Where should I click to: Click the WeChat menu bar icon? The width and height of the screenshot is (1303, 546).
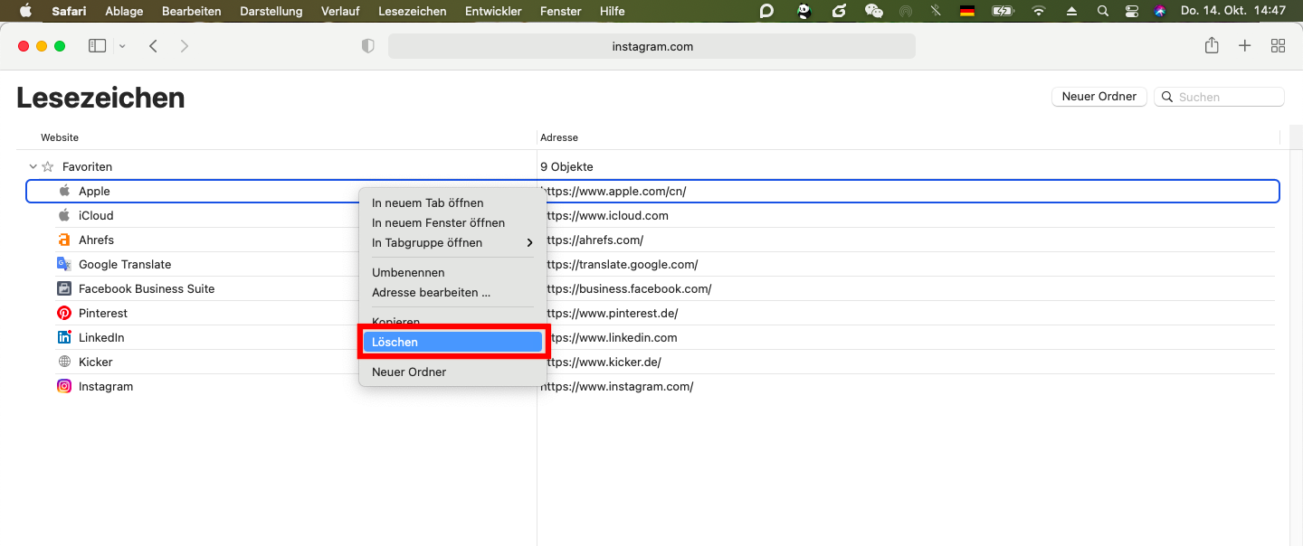tap(873, 11)
